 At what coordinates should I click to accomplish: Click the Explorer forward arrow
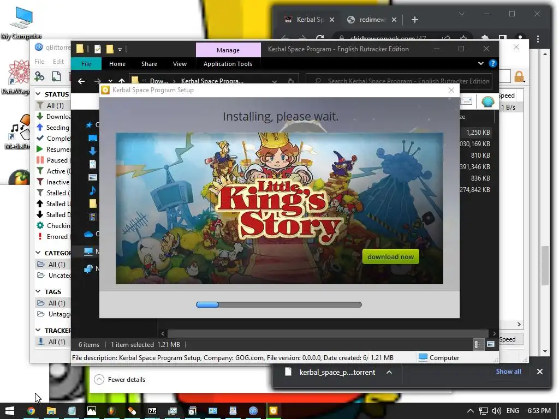click(x=97, y=81)
